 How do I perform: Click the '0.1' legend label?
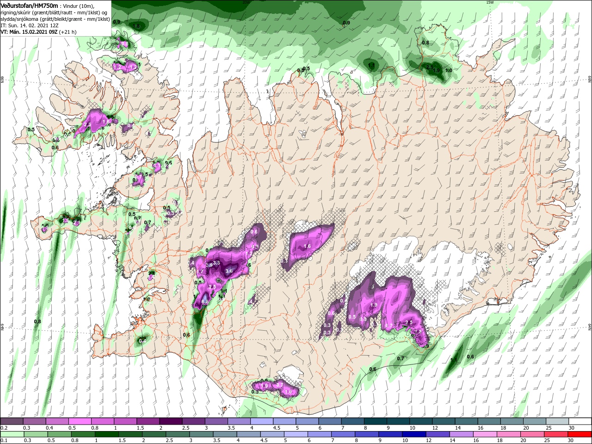(4, 441)
